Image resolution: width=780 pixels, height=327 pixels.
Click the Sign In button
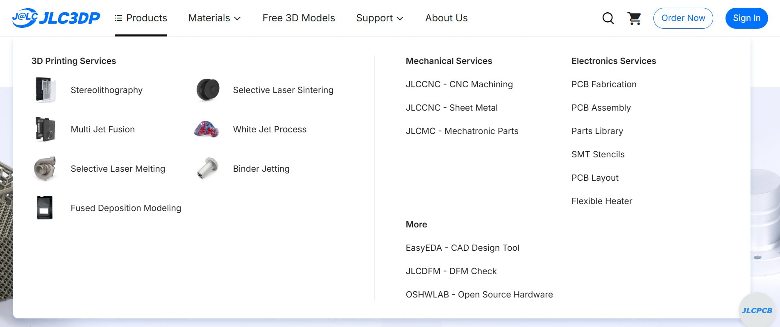pos(746,18)
